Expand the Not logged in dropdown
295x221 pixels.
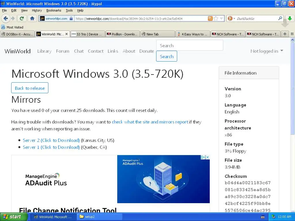pos(266,51)
